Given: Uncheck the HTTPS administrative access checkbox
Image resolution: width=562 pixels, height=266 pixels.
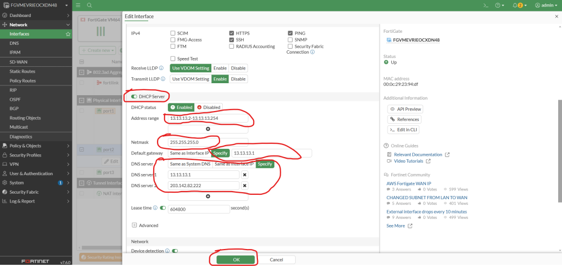Looking at the screenshot, I should (232, 33).
